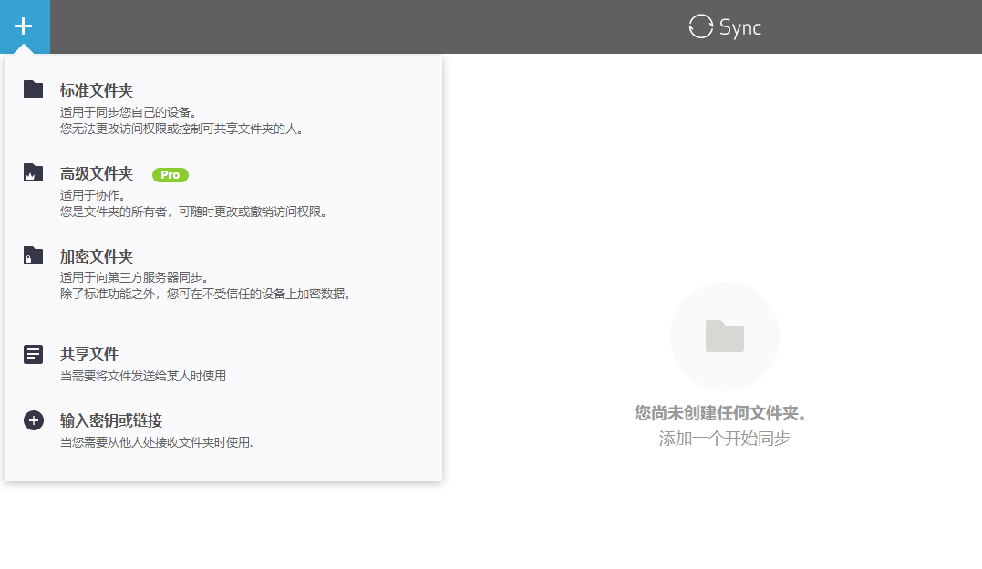Click the Sync logo icon in header
This screenshot has width=982, height=569.
[x=701, y=26]
